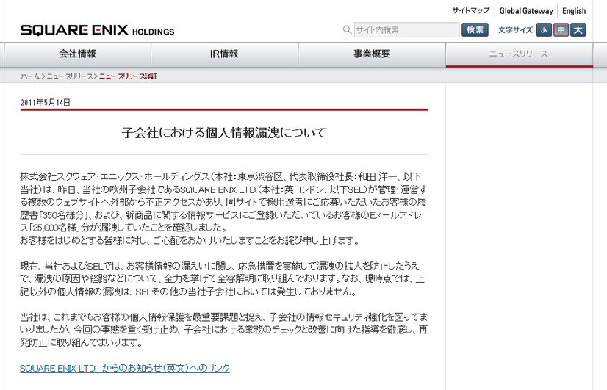Submit with the 検索 button
The width and height of the screenshot is (607, 390).
tap(475, 30)
